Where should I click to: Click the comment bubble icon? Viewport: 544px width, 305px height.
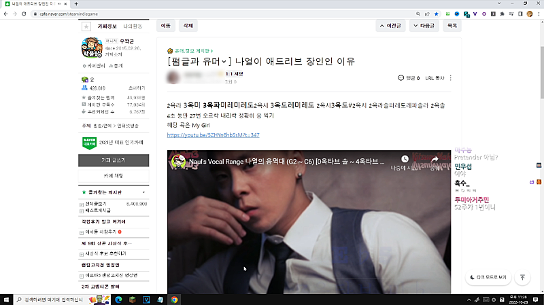click(x=401, y=78)
